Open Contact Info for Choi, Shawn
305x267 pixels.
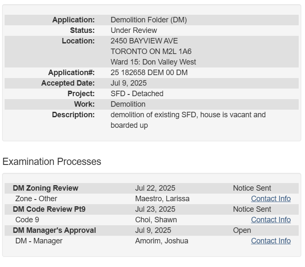pos(271,220)
